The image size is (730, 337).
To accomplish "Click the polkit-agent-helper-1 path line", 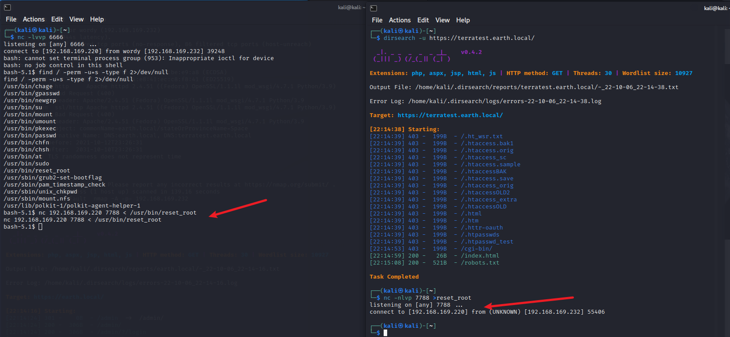I will pos(72,206).
